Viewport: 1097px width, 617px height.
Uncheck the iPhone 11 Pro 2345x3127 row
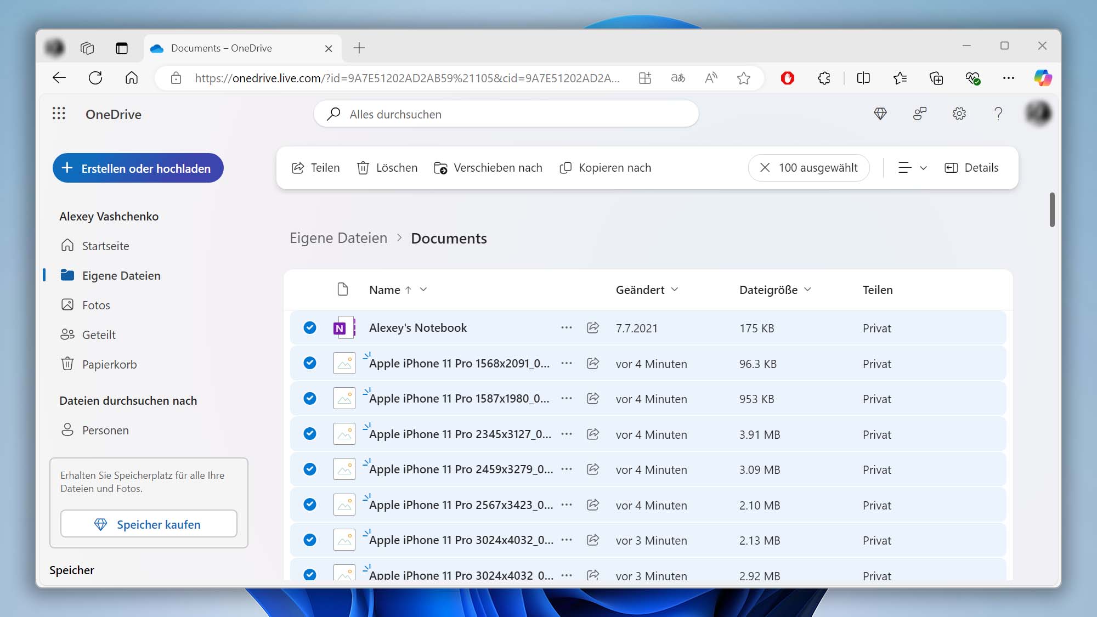click(x=310, y=434)
